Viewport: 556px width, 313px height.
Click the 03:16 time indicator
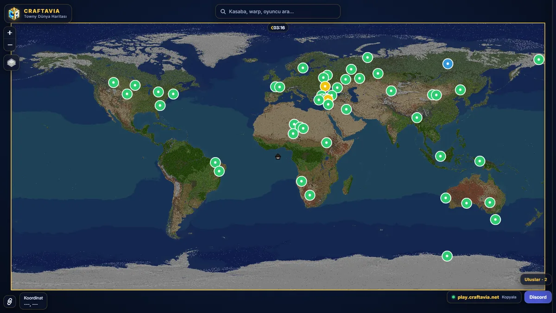[278, 28]
